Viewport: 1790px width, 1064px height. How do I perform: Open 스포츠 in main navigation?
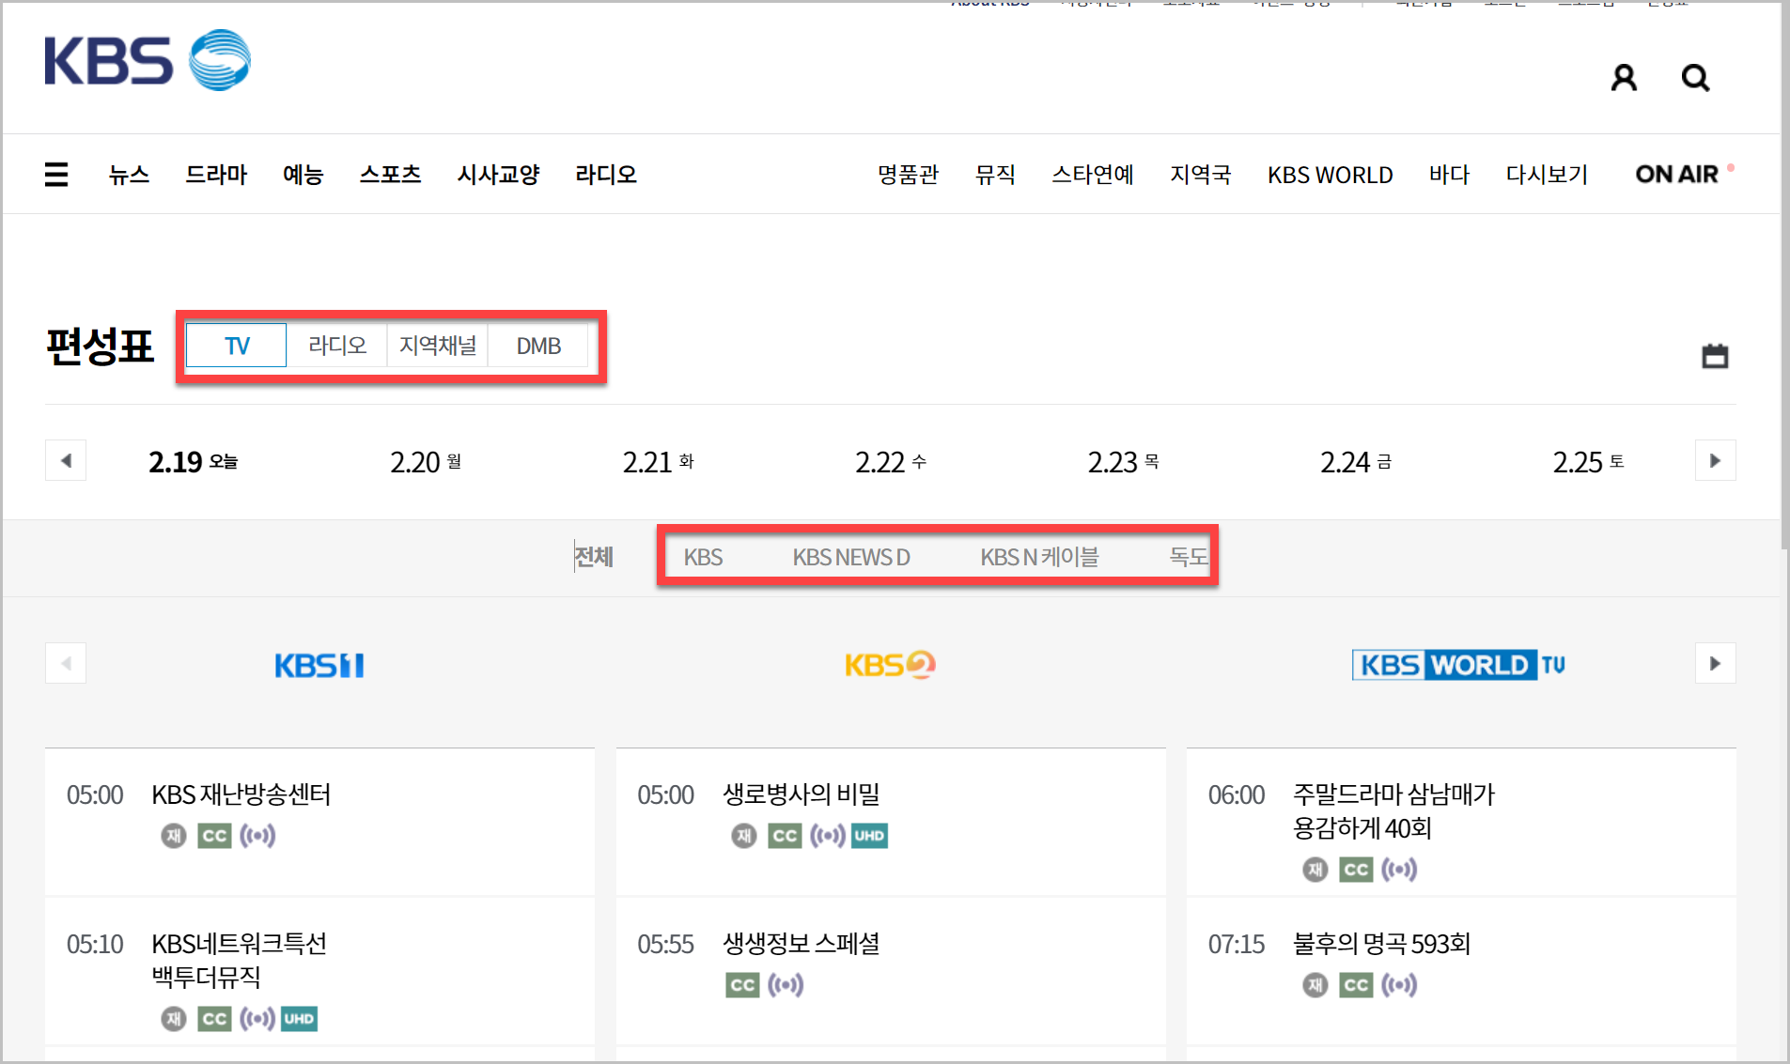[391, 175]
